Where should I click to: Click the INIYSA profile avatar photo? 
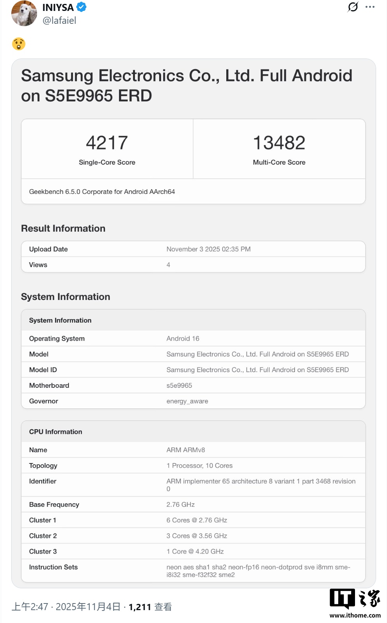click(24, 14)
